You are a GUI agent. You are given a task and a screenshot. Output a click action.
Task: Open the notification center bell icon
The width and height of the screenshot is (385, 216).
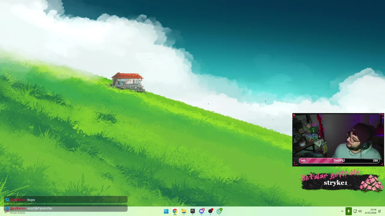[380, 211]
